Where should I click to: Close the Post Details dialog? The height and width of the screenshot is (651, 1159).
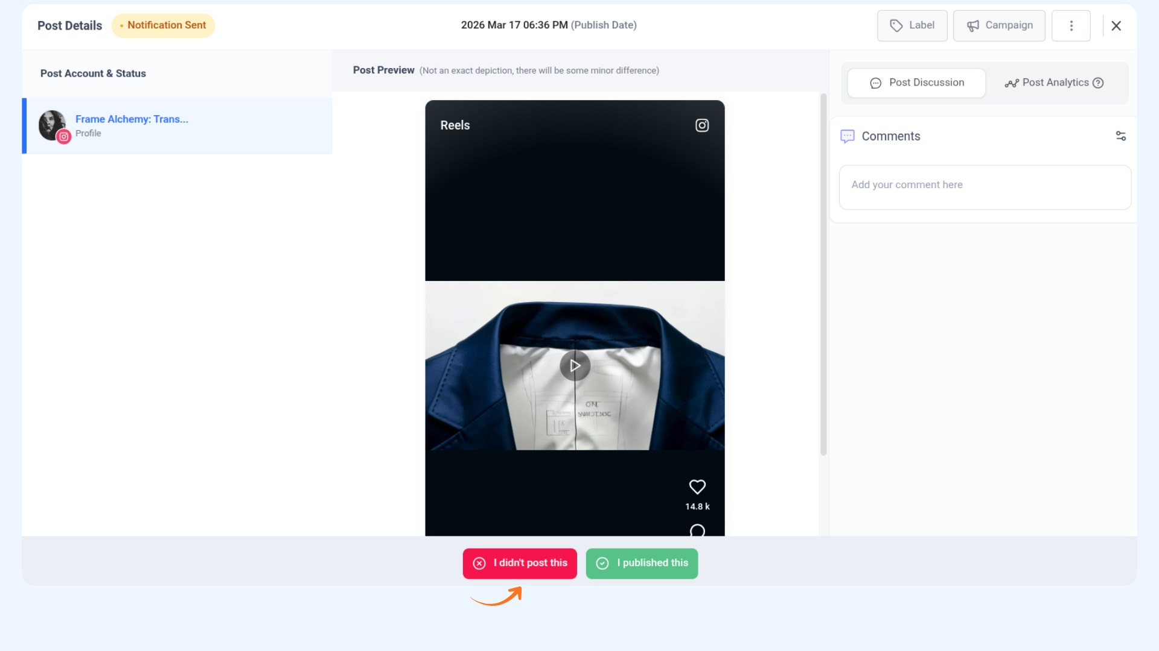click(1116, 26)
